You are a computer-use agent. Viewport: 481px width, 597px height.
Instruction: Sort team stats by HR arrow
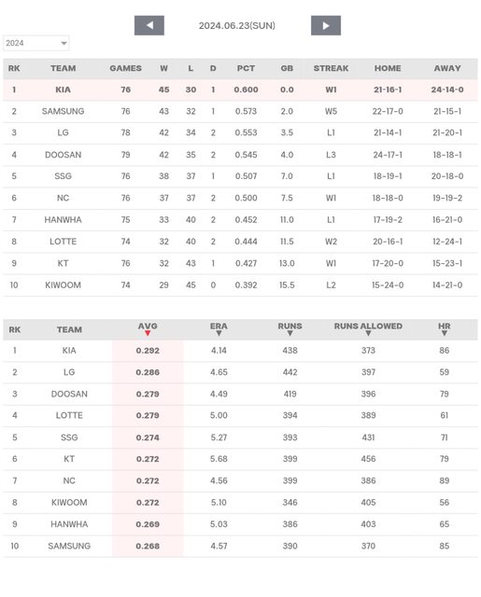tap(445, 334)
